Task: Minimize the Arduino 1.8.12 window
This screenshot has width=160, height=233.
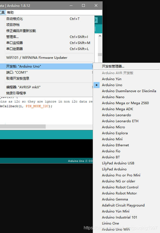Action: [x=71, y=5]
